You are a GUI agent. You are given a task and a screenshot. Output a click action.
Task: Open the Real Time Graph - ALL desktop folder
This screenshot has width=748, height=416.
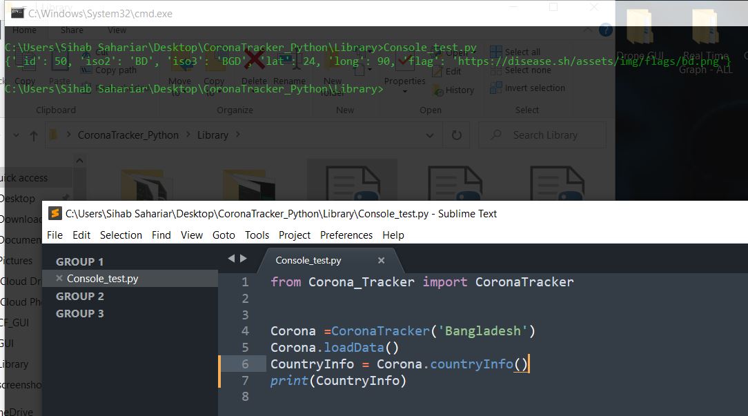pyautogui.click(x=705, y=41)
